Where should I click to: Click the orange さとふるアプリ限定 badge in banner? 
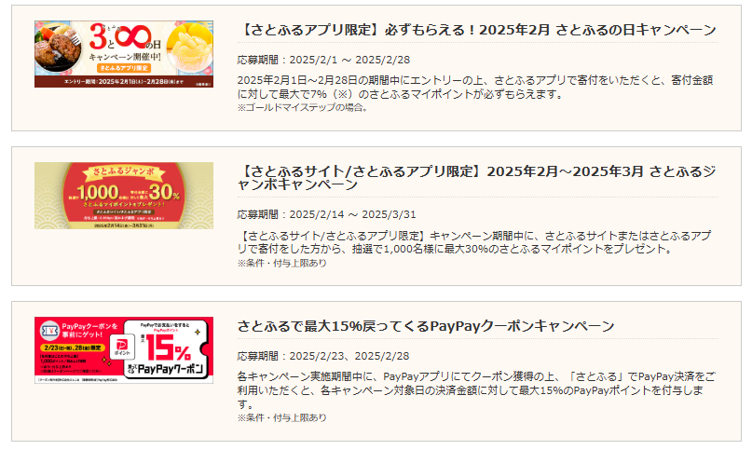[124, 68]
